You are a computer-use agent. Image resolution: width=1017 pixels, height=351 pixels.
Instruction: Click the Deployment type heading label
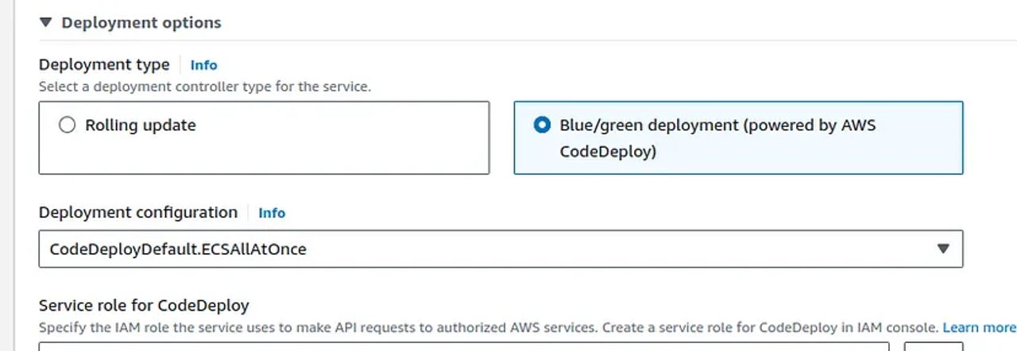coord(104,64)
